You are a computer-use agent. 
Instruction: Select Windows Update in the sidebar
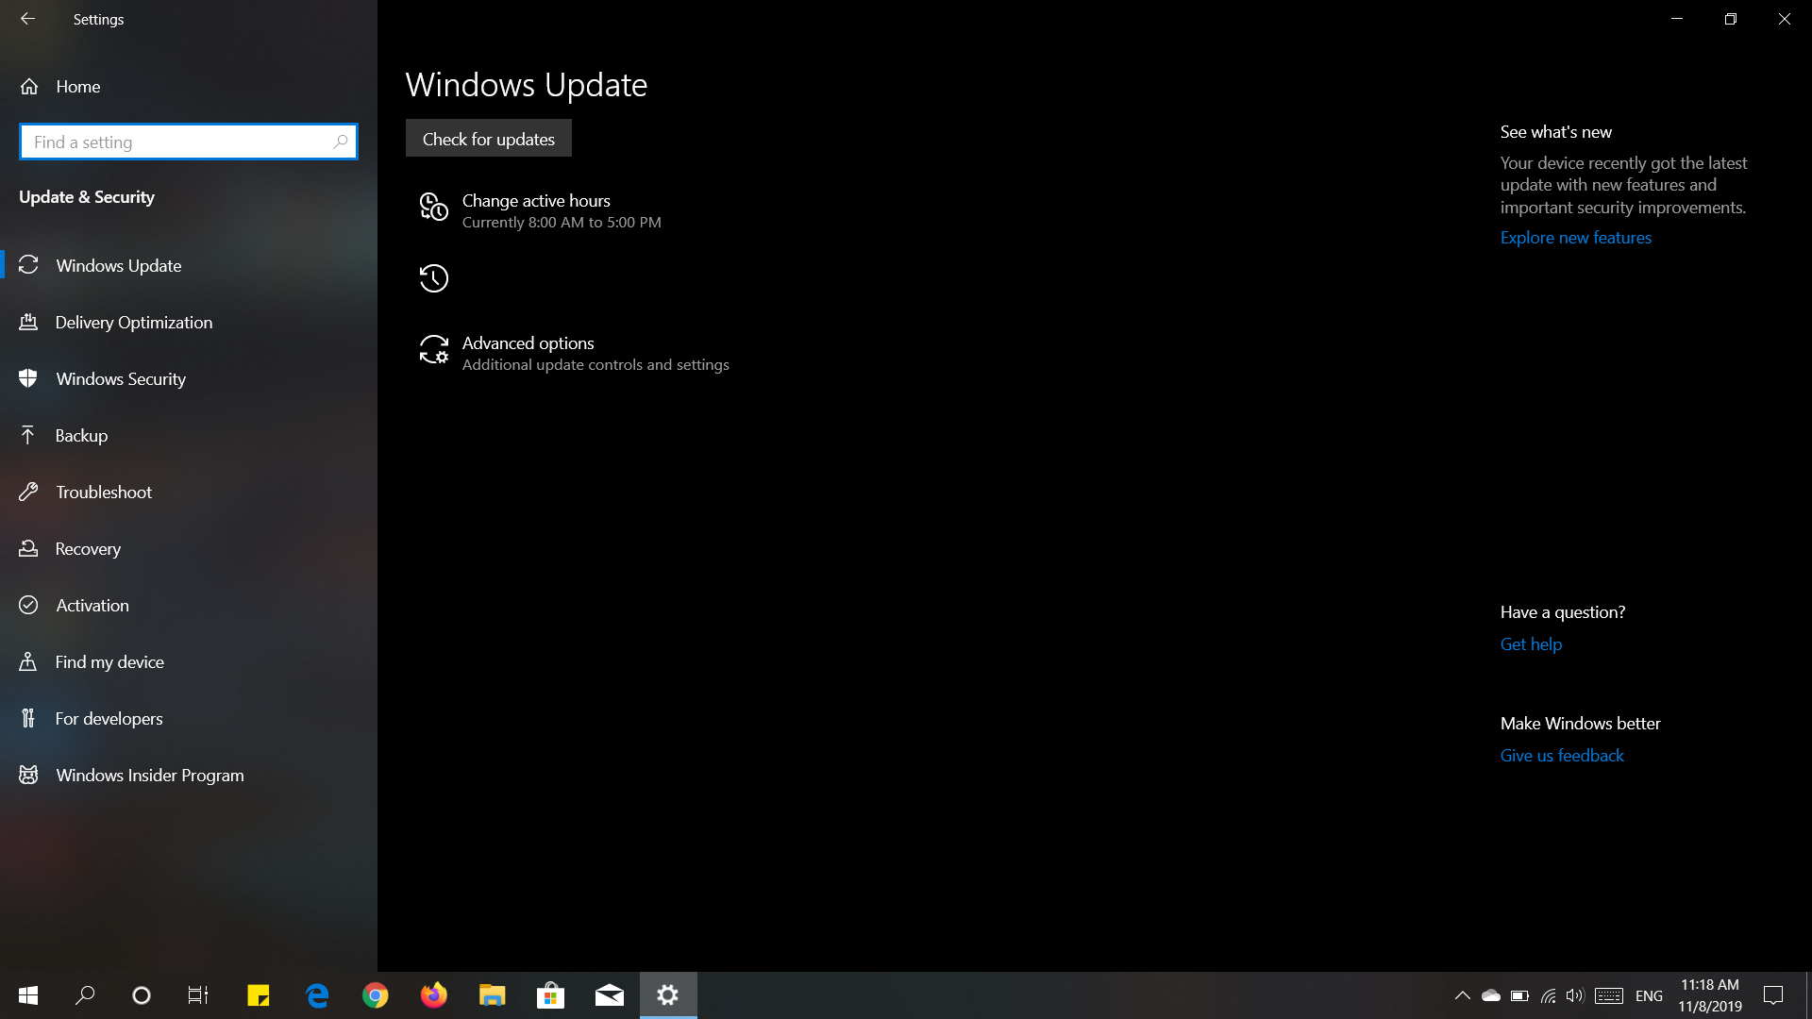coord(189,265)
